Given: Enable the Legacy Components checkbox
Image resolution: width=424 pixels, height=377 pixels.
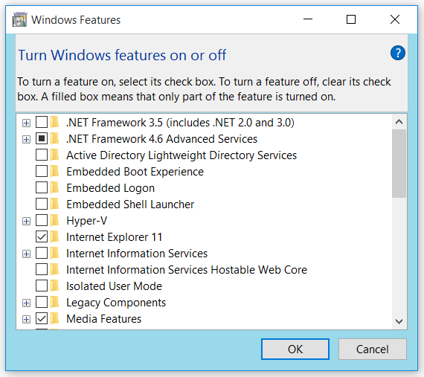Looking at the screenshot, I should (42, 303).
